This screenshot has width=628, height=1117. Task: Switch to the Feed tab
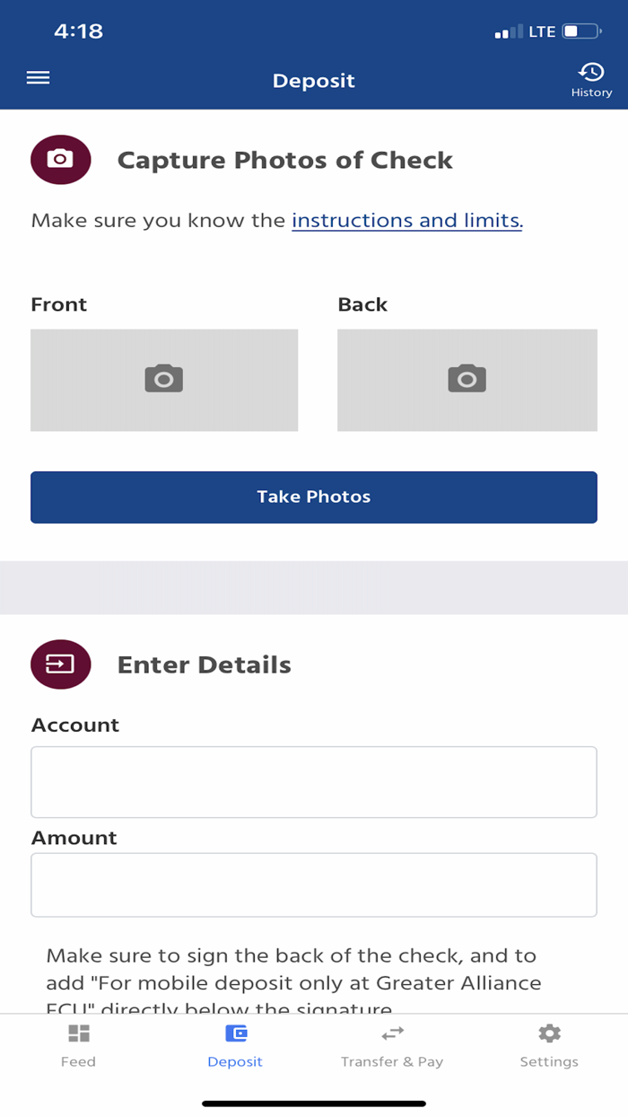tap(79, 1060)
